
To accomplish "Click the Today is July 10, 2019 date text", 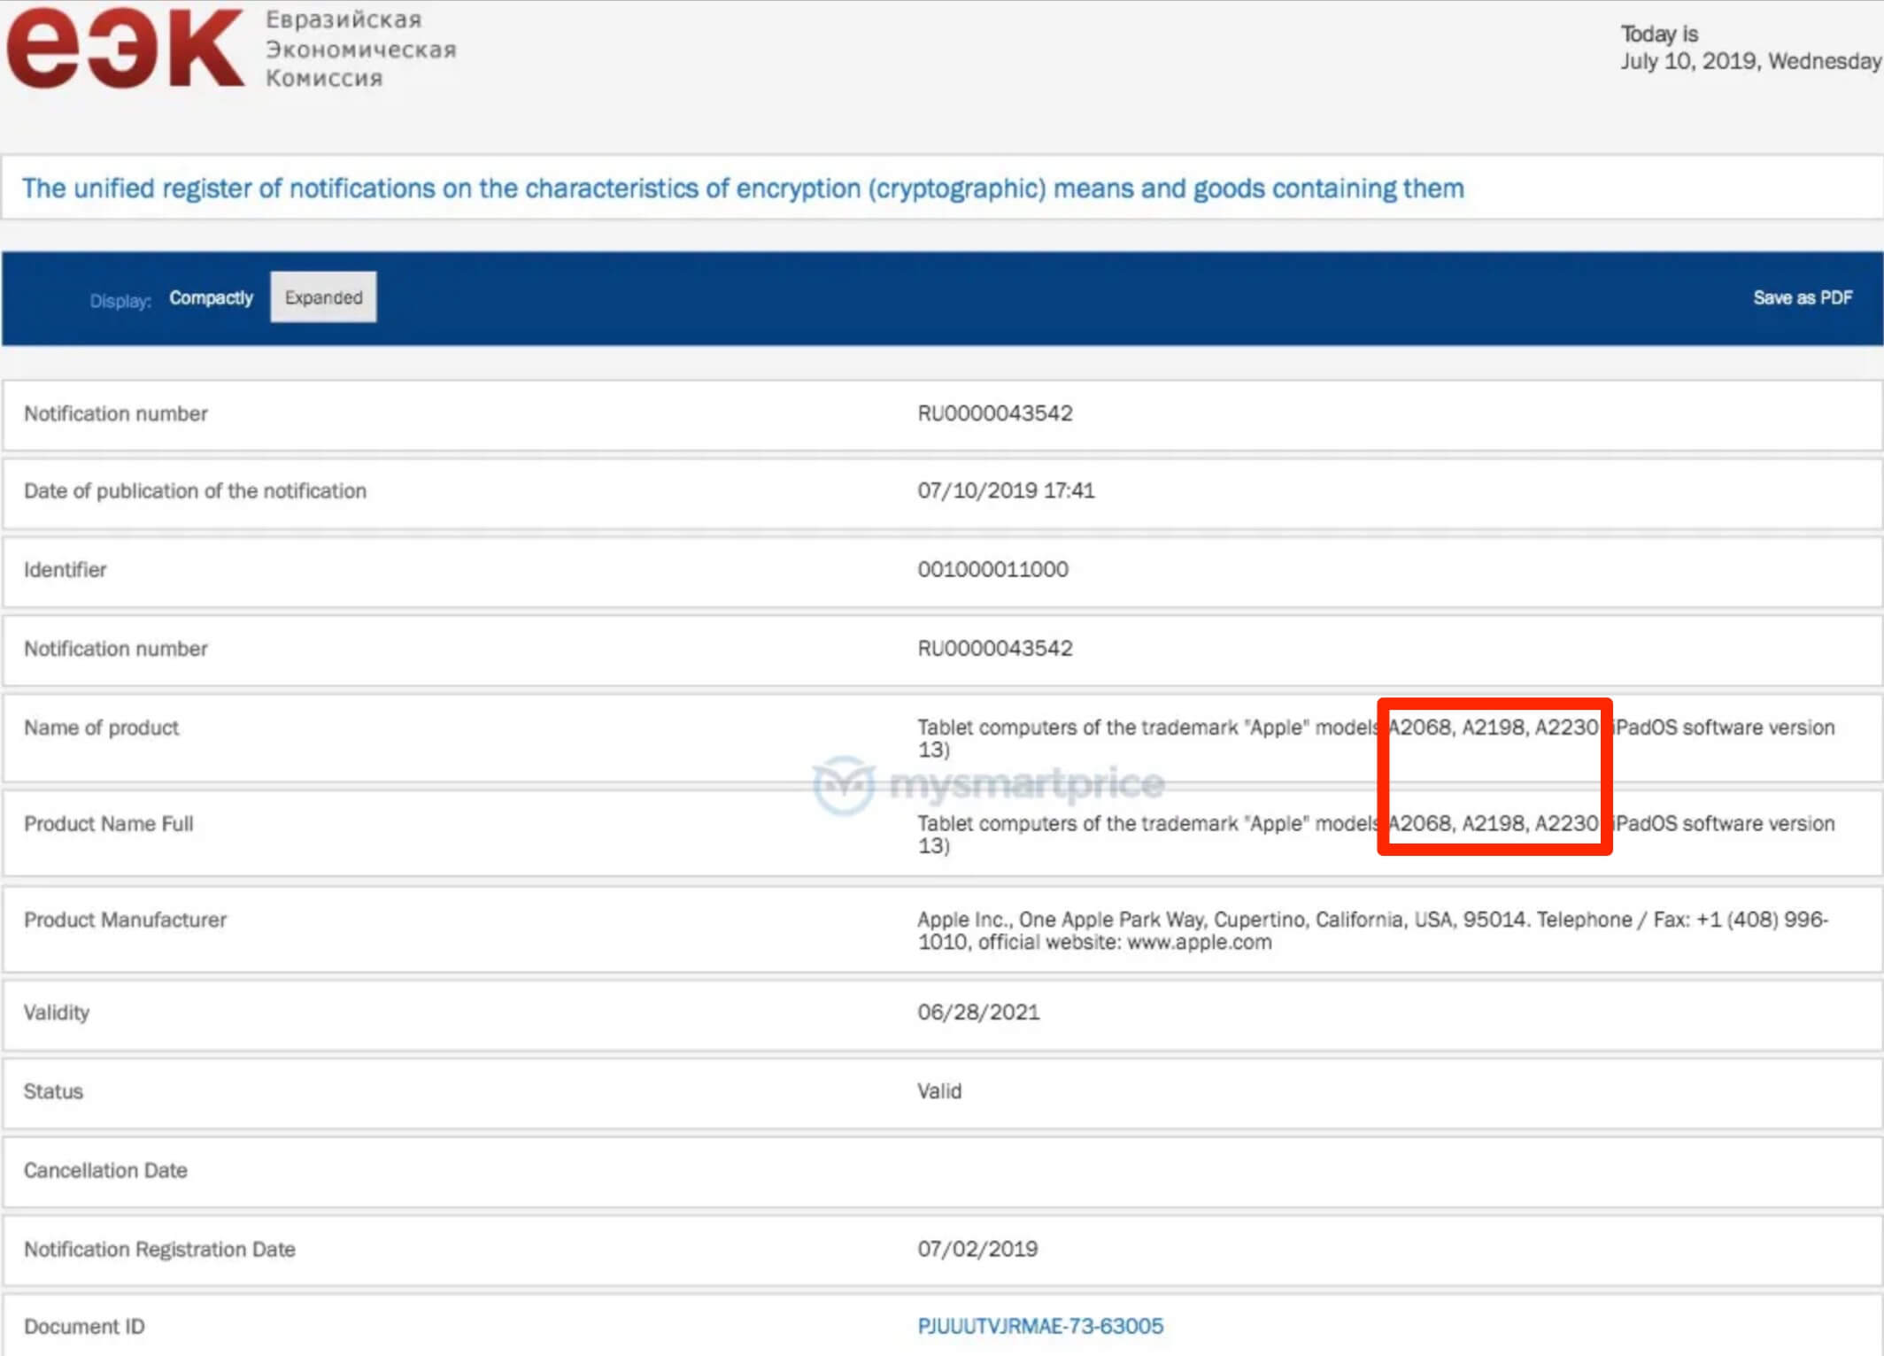I will point(1750,47).
